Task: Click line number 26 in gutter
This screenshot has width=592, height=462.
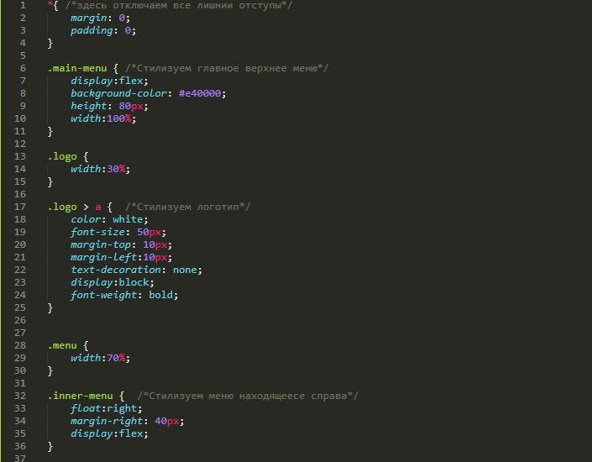Action: [20, 320]
